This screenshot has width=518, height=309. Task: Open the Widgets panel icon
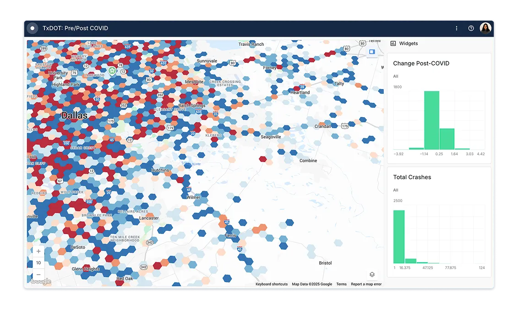point(393,43)
